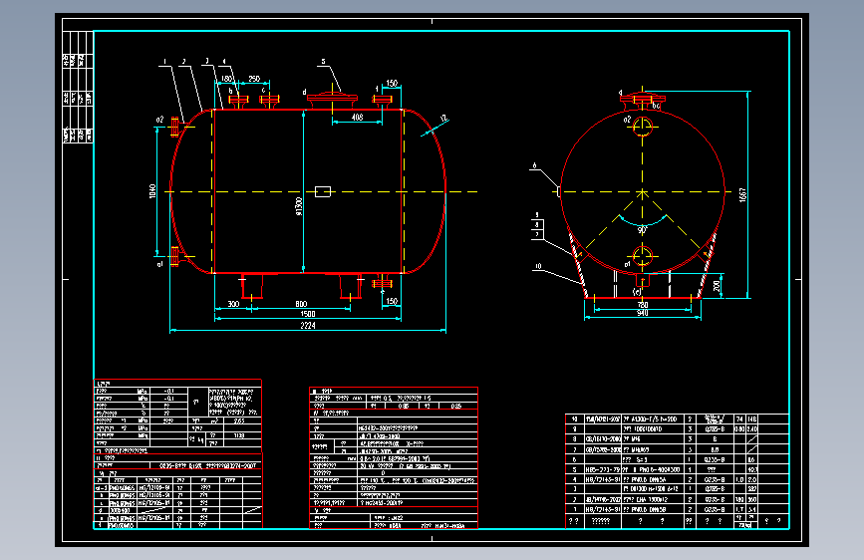Select the φ1300 diameter dimension
This screenshot has height=560, width=864.
299,206
